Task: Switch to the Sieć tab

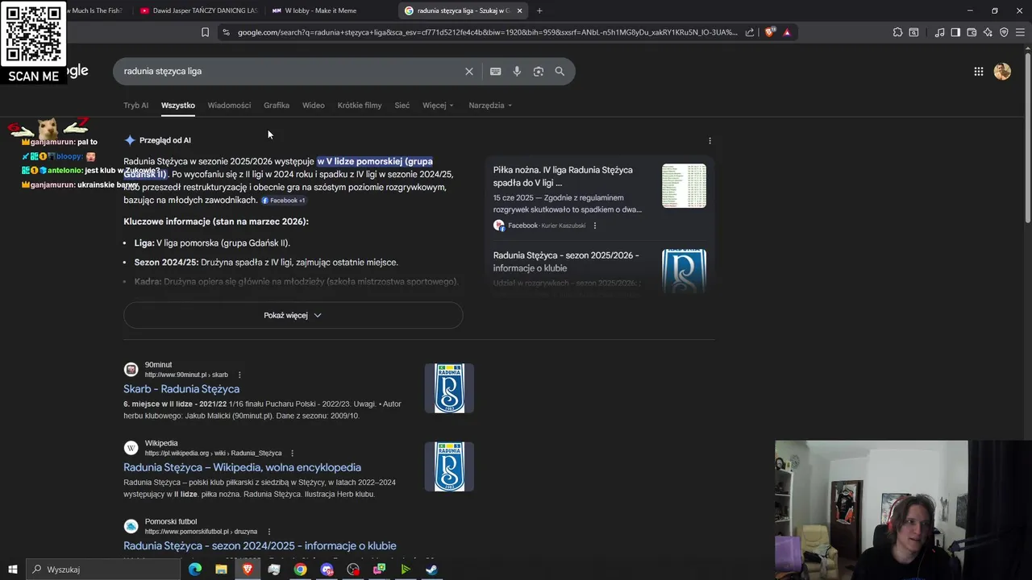Action: (402, 106)
